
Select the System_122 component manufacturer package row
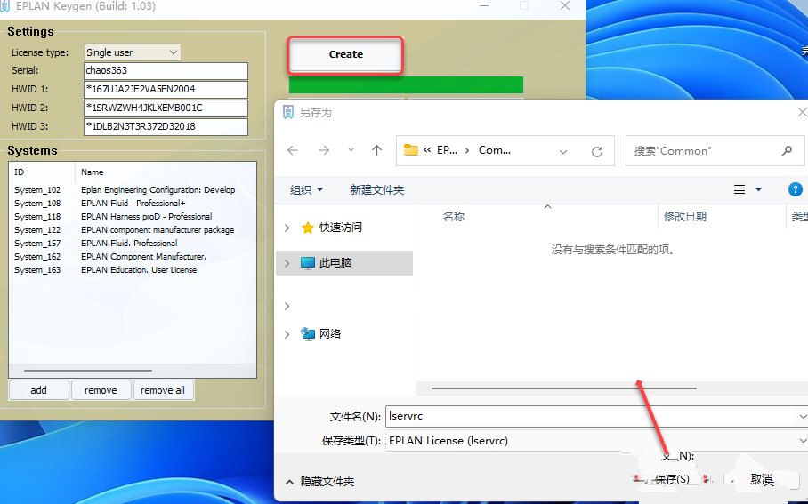click(x=133, y=230)
